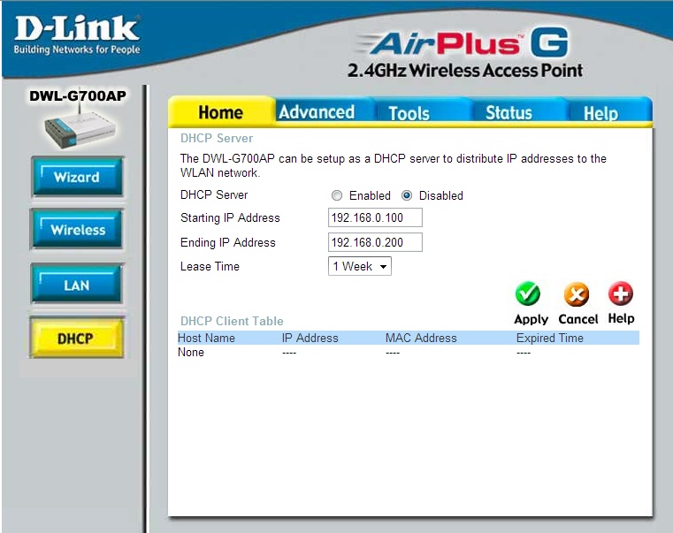Click the orange Cancel X icon
The height and width of the screenshot is (533, 673).
[576, 294]
